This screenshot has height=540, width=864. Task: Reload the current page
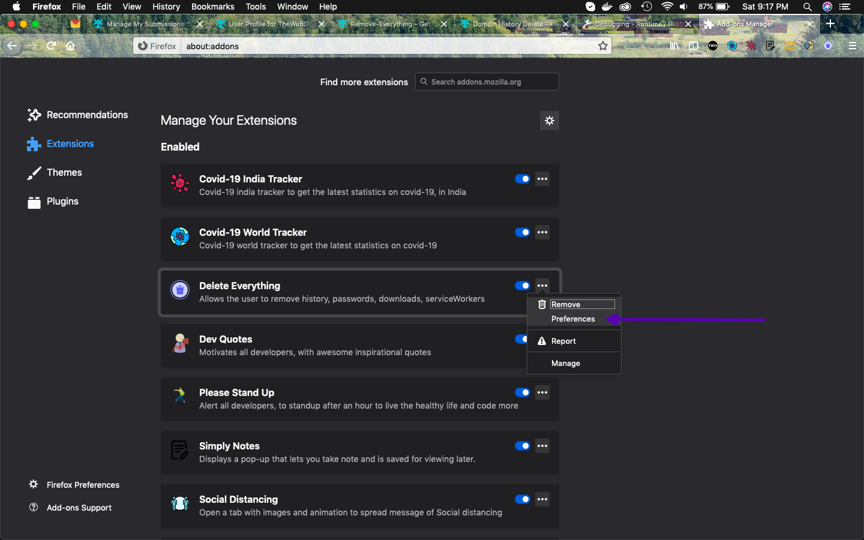[52, 46]
